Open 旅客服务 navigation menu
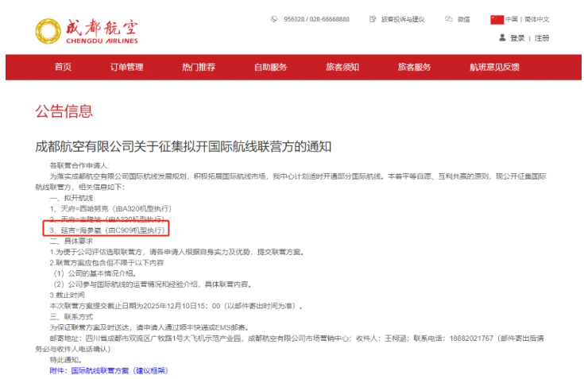Image resolution: width=584 pixels, height=379 pixels. [x=414, y=68]
